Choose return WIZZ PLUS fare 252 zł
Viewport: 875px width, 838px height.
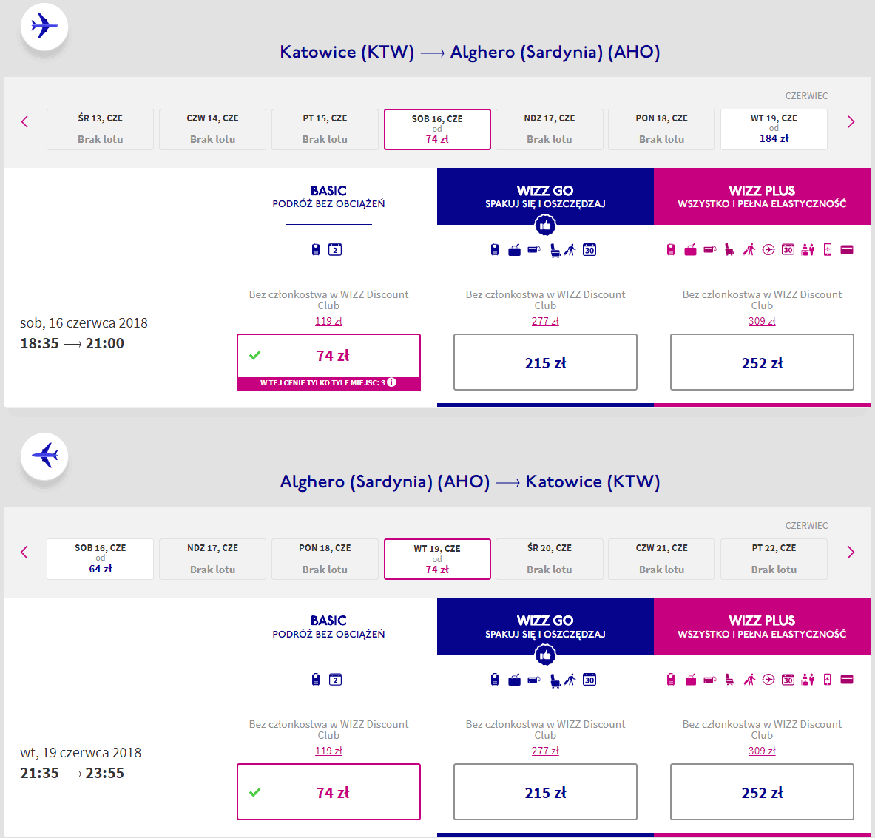(x=762, y=792)
